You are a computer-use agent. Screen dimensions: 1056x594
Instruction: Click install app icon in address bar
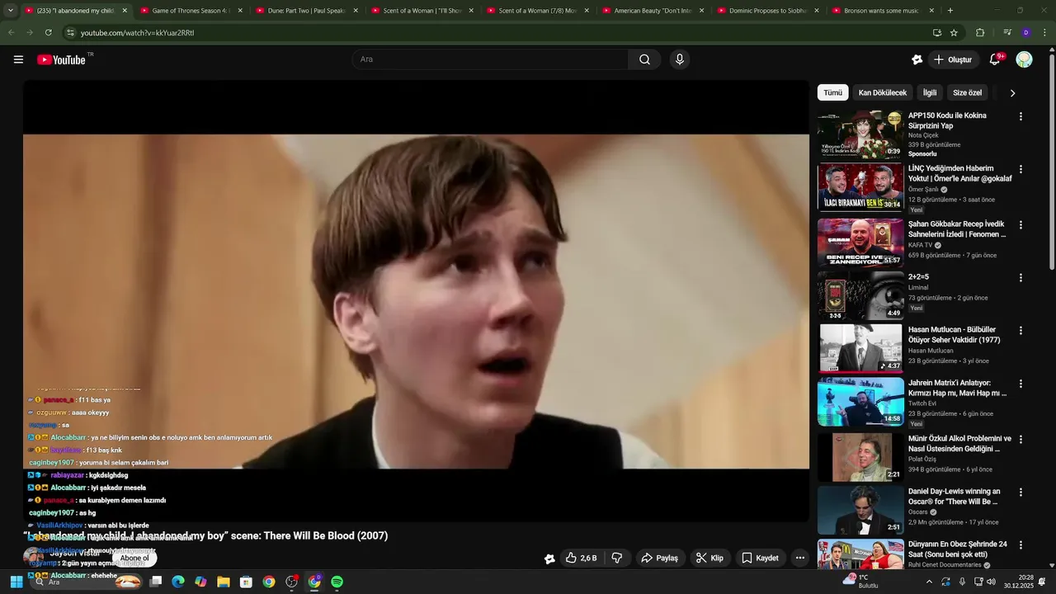[x=936, y=32]
